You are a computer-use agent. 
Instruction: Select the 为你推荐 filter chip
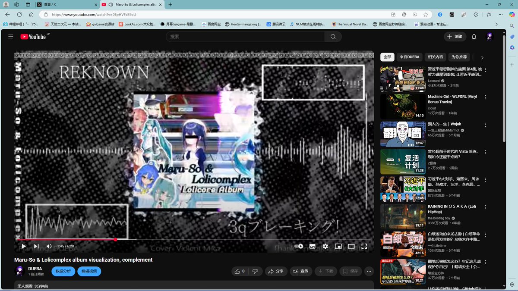point(459,57)
